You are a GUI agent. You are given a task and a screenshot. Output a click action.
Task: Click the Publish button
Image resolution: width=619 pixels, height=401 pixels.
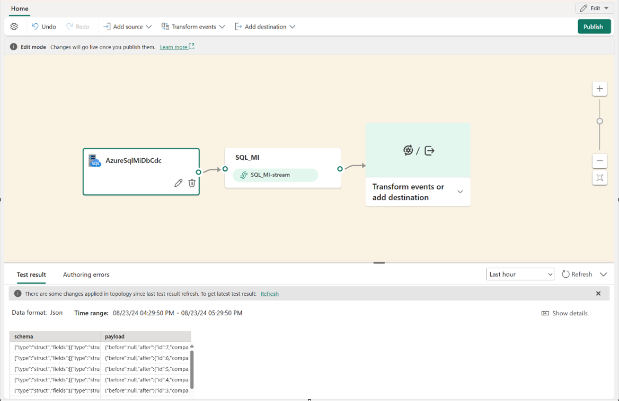point(594,26)
